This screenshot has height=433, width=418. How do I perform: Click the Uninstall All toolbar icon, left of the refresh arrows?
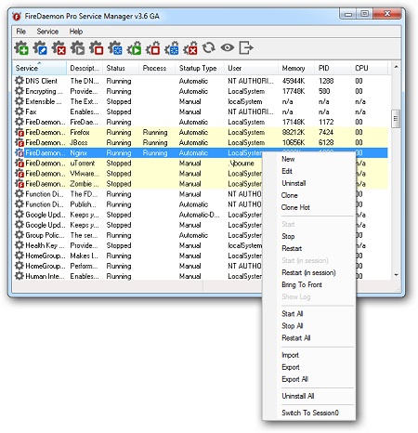190,48
